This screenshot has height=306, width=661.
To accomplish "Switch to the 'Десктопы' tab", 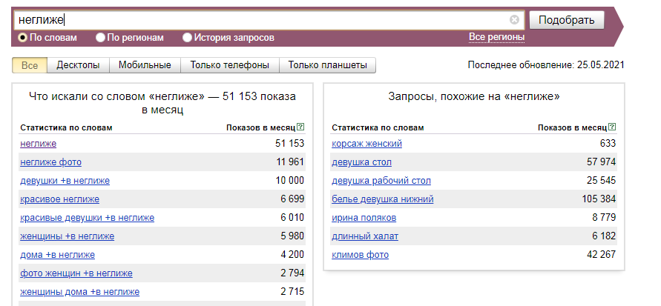I will pyautogui.click(x=78, y=65).
